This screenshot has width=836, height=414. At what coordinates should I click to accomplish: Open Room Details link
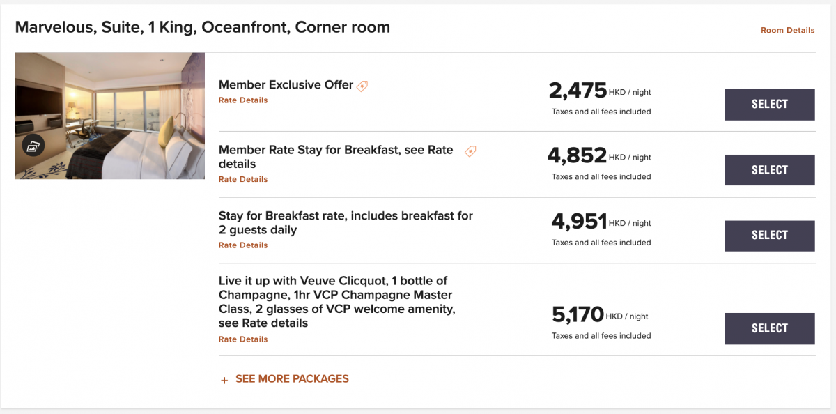point(787,31)
